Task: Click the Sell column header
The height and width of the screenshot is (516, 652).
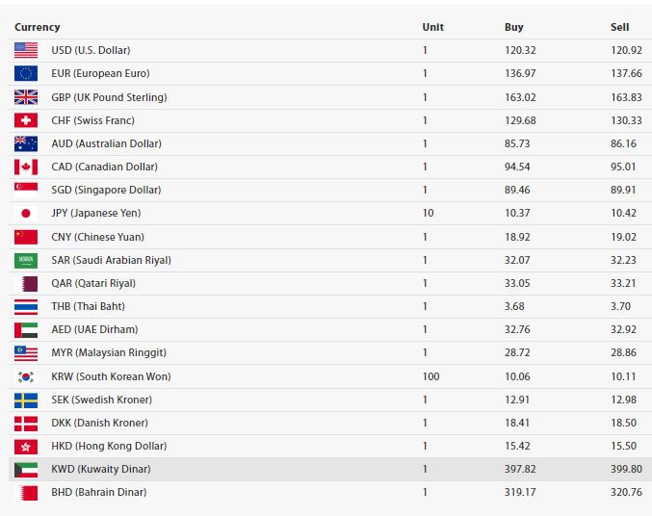Action: pos(619,27)
